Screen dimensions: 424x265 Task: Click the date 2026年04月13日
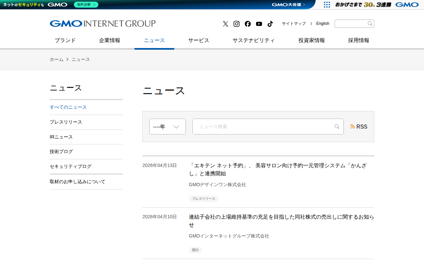(x=160, y=165)
